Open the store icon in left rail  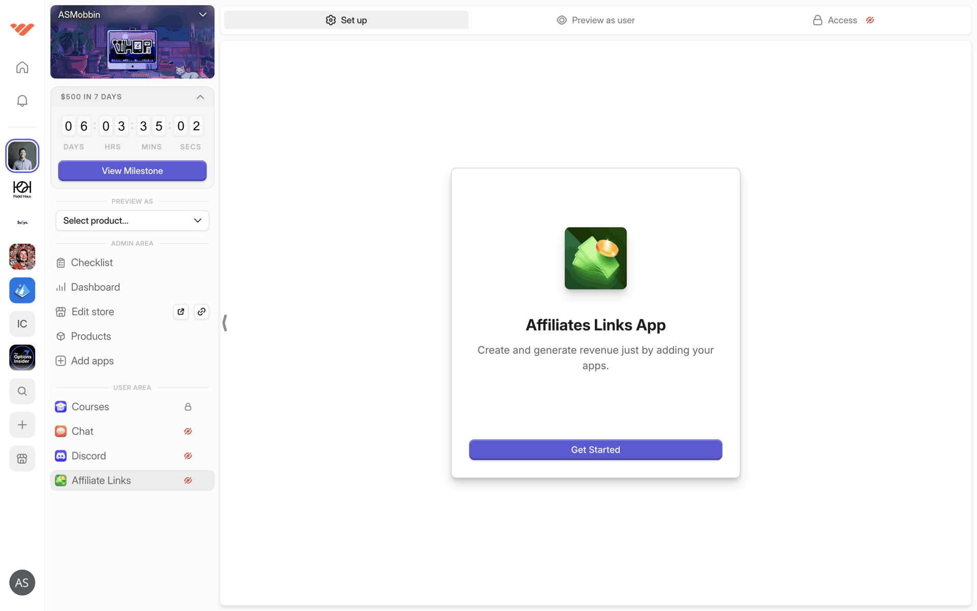pos(22,458)
